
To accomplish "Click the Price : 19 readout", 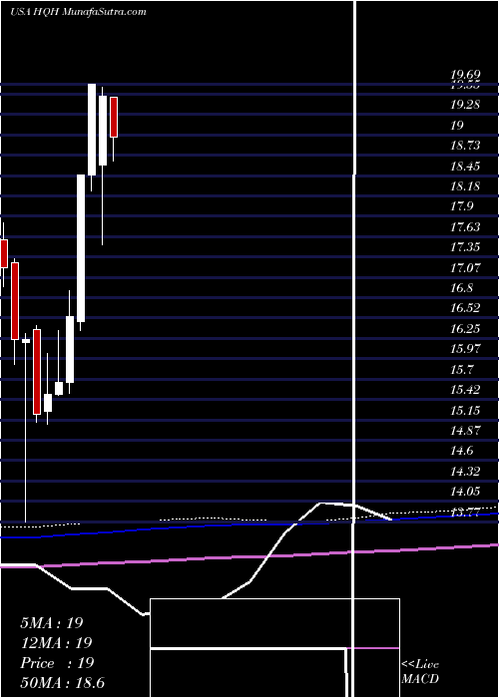I will click(57, 663).
